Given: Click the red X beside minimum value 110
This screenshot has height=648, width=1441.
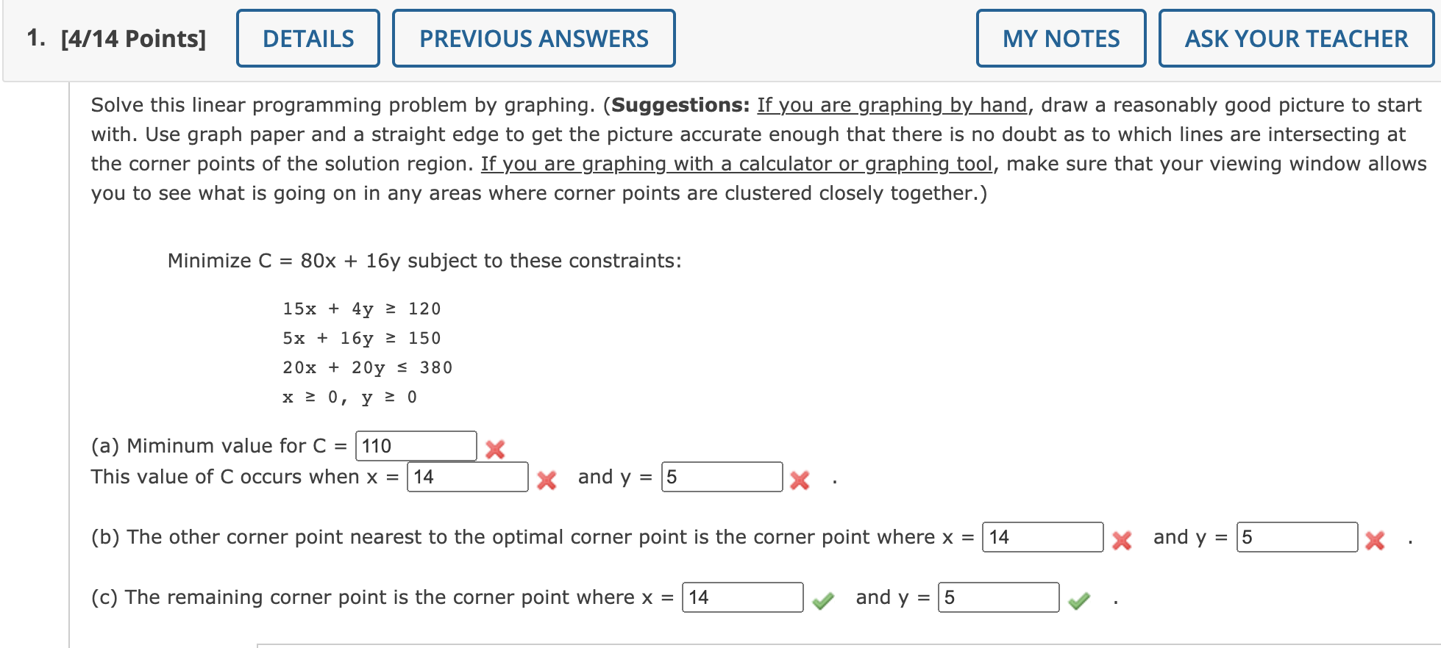Looking at the screenshot, I should tap(496, 447).
